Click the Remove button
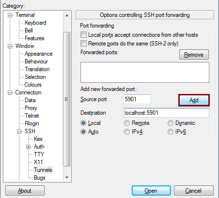219x198 pixels. tap(194, 55)
